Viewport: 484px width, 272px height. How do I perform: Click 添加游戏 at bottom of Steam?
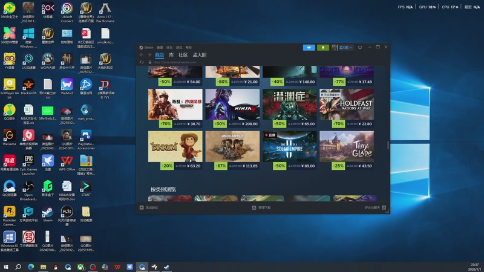click(x=149, y=207)
